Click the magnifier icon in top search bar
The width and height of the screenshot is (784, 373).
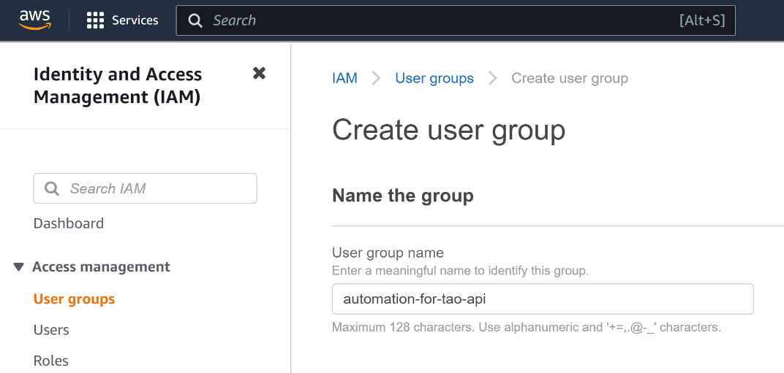[x=195, y=20]
